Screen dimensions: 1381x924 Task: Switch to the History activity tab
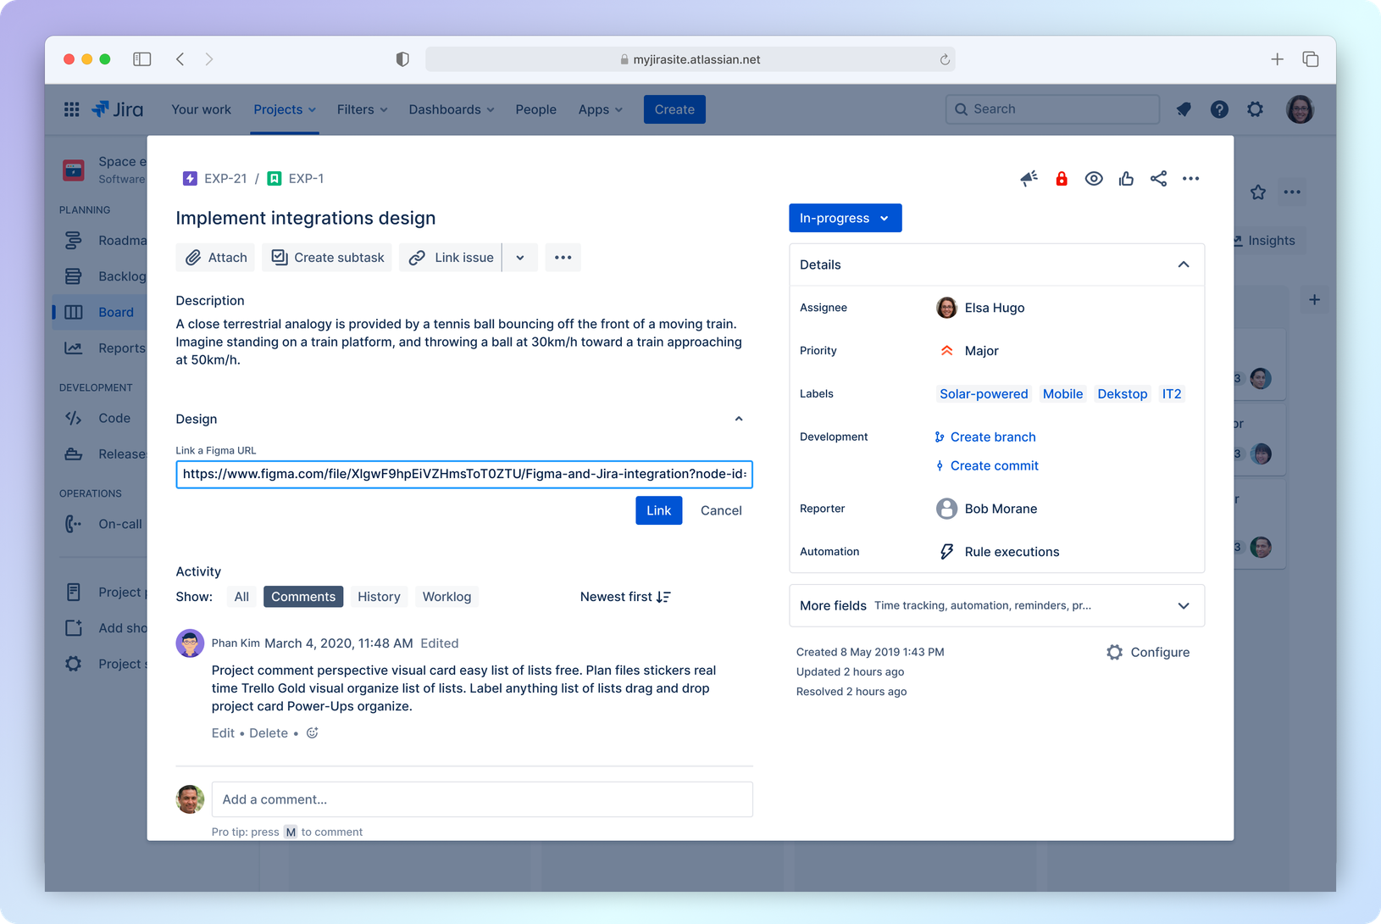379,597
